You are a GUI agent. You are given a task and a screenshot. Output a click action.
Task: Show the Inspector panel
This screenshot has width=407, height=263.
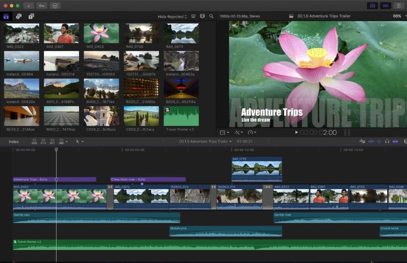399,6
